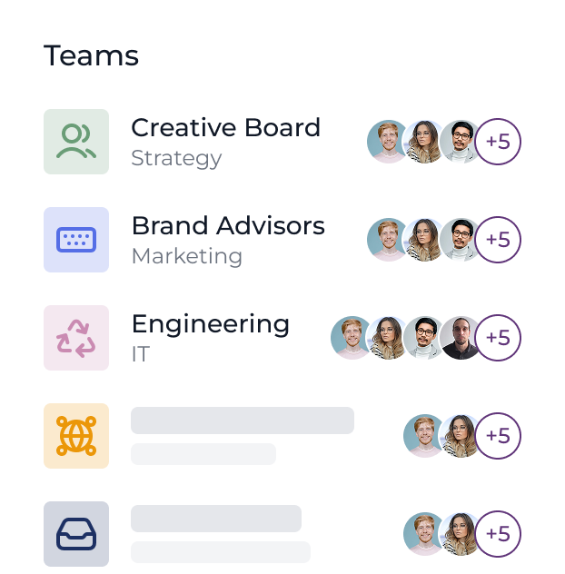Open the Creative Board team
This screenshot has width=565, height=574.
[225, 128]
